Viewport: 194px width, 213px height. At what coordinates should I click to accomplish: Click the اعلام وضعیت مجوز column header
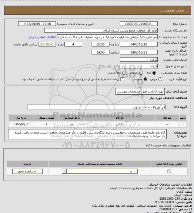[x=100, y=164]
